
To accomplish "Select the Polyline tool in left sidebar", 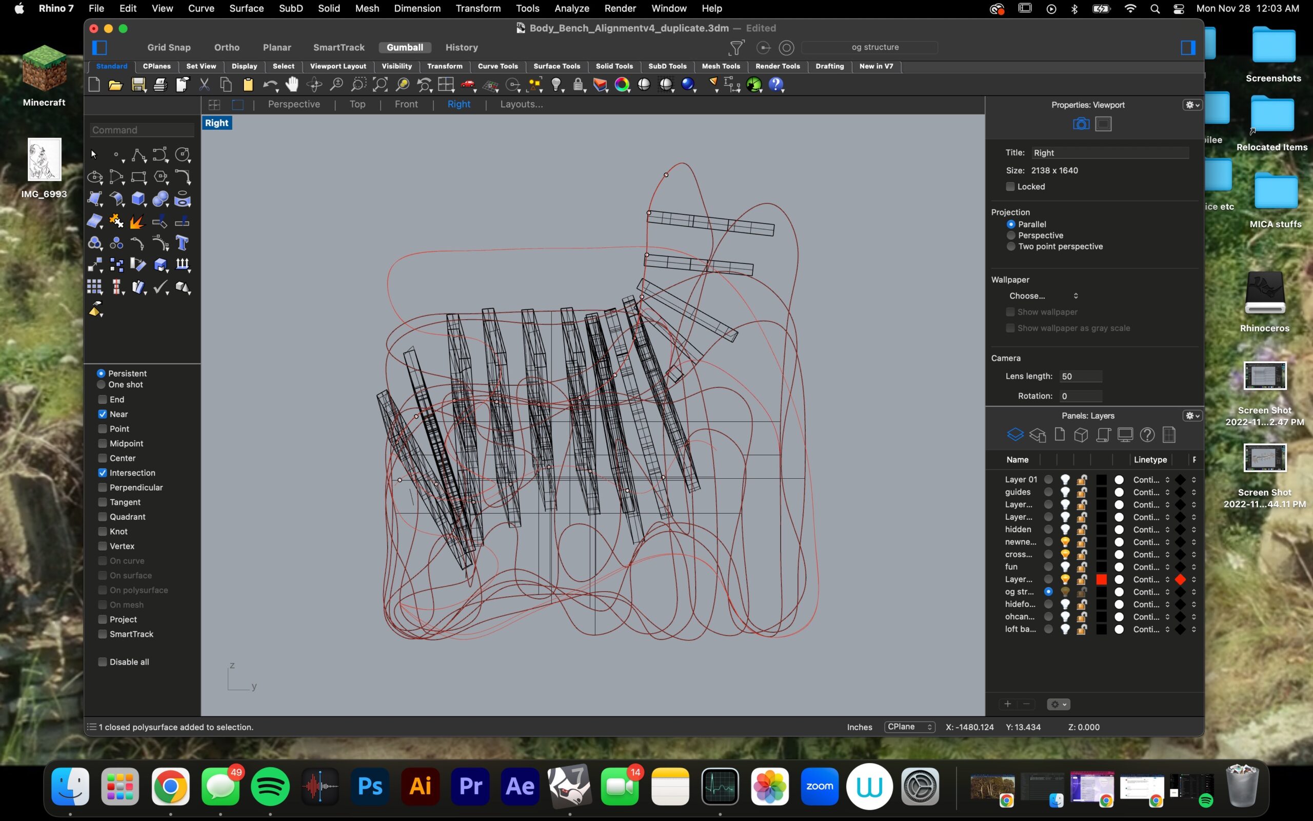I will point(138,155).
